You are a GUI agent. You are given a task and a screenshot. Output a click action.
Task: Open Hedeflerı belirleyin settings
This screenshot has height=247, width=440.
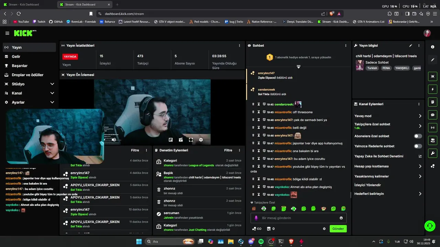(420, 194)
